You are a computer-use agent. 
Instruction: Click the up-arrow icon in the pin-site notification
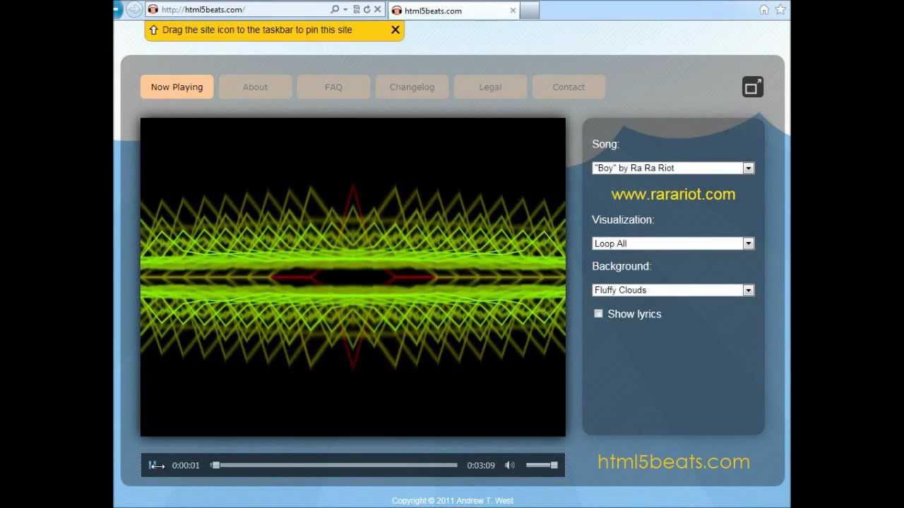153,30
